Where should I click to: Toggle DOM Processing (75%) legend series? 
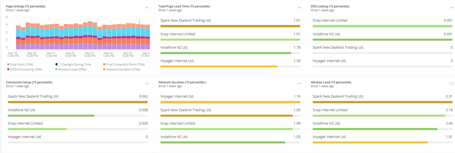[x=26, y=69]
